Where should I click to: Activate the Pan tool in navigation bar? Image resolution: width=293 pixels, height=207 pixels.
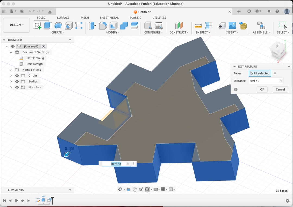[135, 189]
